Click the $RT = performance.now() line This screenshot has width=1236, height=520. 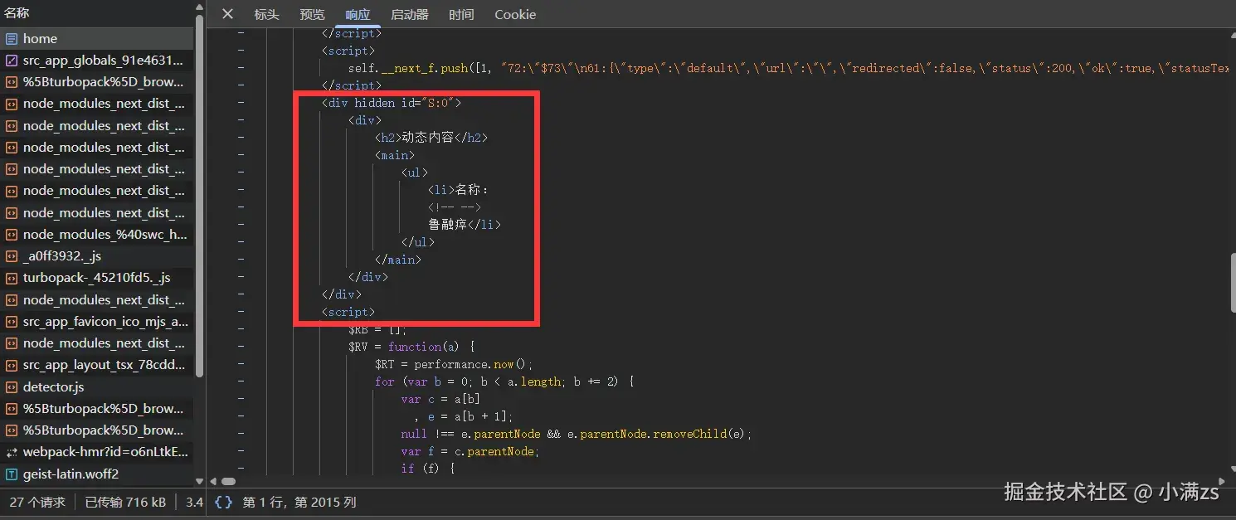coord(454,364)
